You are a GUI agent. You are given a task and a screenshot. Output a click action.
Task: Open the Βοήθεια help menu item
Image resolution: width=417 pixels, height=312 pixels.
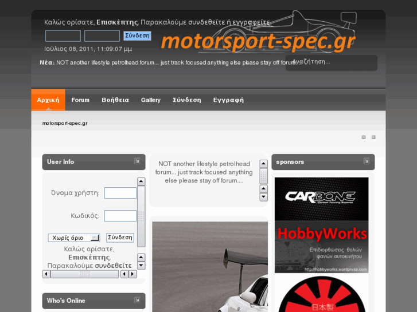coord(115,100)
